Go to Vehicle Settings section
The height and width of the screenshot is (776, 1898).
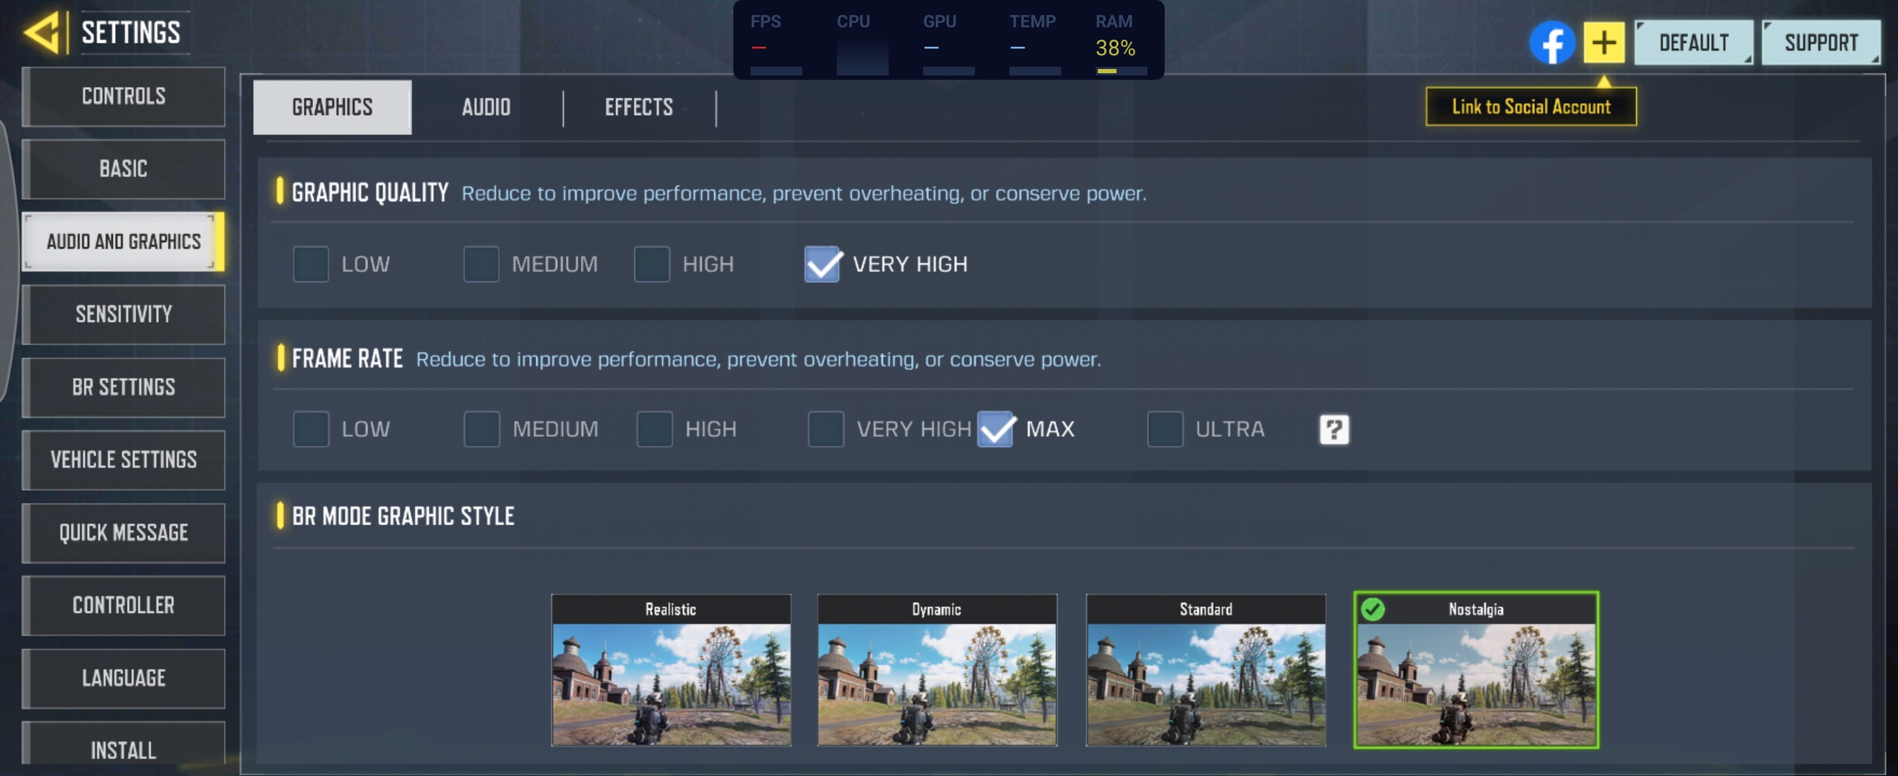(123, 460)
